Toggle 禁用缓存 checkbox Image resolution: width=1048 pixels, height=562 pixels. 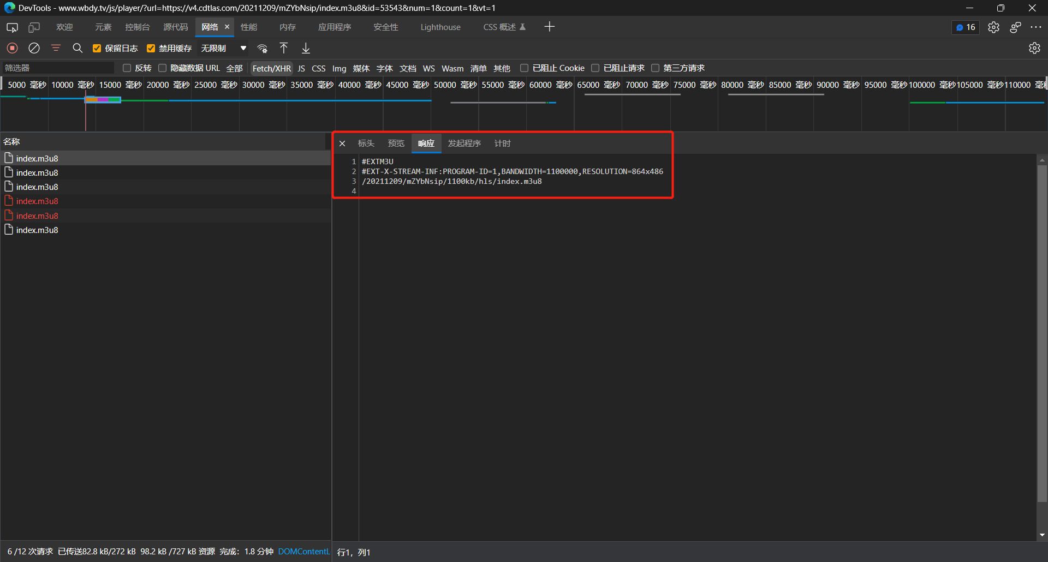151,48
